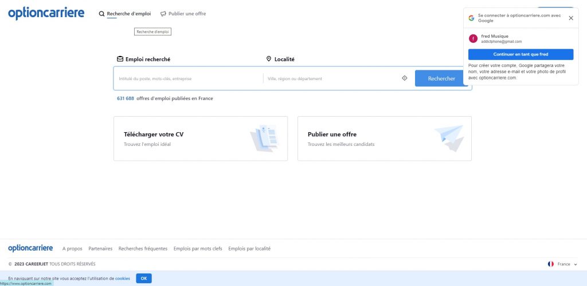Click the geolocation crosshair icon
The height and width of the screenshot is (286, 587).
coord(404,78)
